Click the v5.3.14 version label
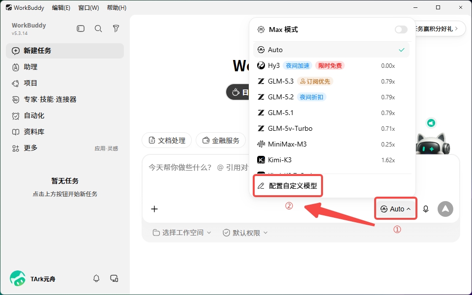Viewport: 472px width, 295px height. (20, 33)
